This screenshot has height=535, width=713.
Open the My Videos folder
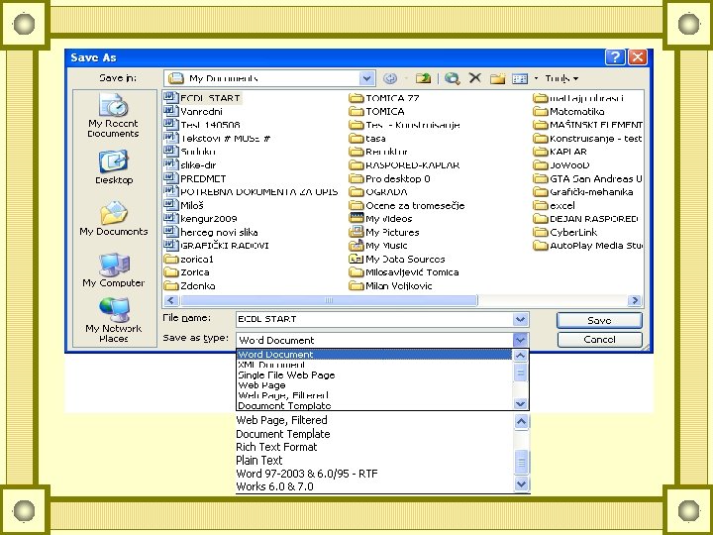point(380,218)
